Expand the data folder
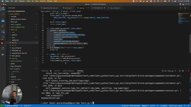 [13, 37]
